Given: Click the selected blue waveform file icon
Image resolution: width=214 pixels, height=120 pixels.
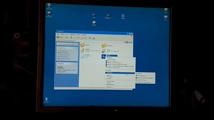Looking at the screenshot, I should (x=104, y=56).
